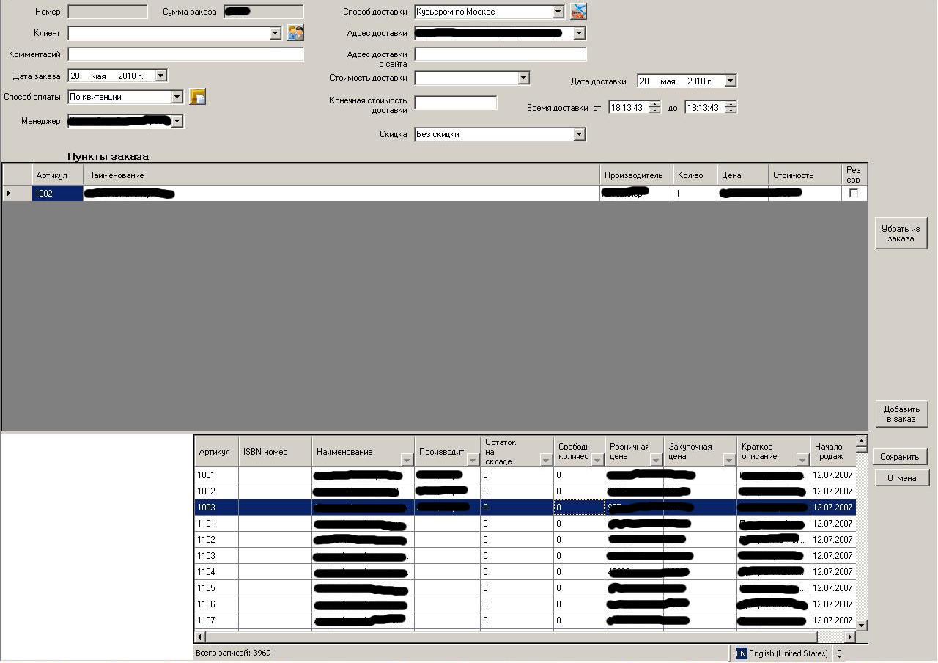
Task: Open filter arrow on Краткое описание column
Action: pyautogui.click(x=802, y=460)
